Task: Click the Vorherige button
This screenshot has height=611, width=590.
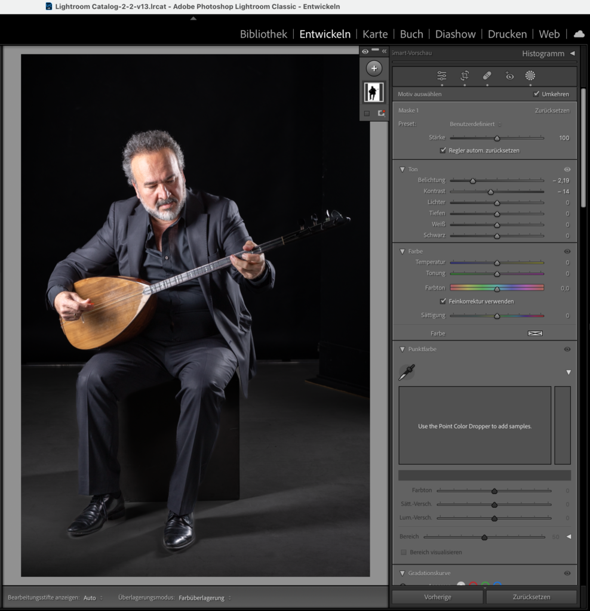Action: [438, 597]
